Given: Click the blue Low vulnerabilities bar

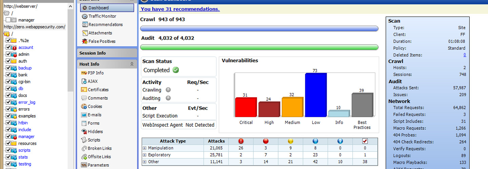Looking at the screenshot, I should 316,95.
